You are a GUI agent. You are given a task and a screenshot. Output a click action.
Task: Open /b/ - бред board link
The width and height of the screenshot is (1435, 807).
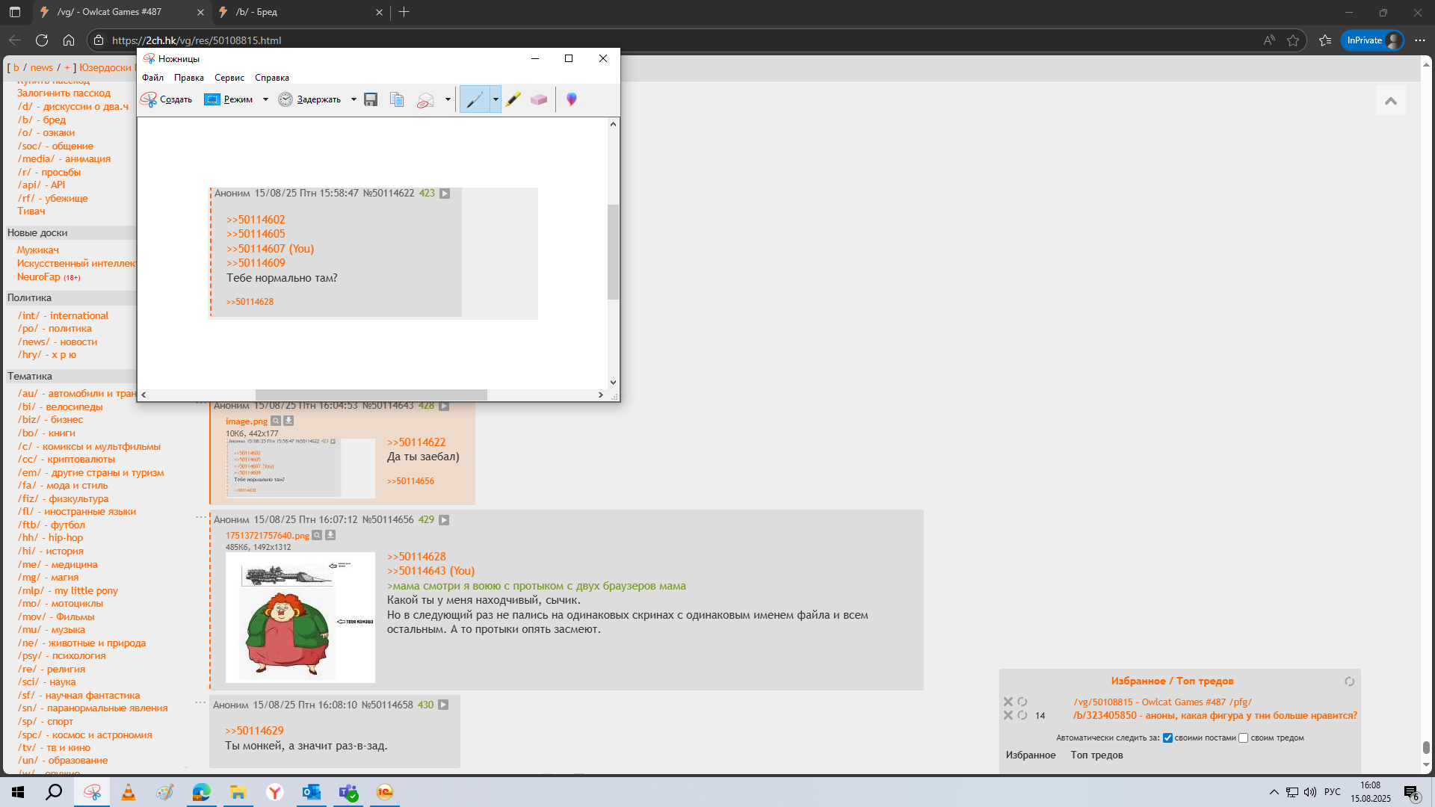tap(42, 120)
